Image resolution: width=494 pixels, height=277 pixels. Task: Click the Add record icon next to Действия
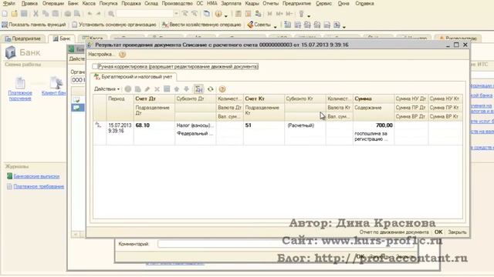128,89
